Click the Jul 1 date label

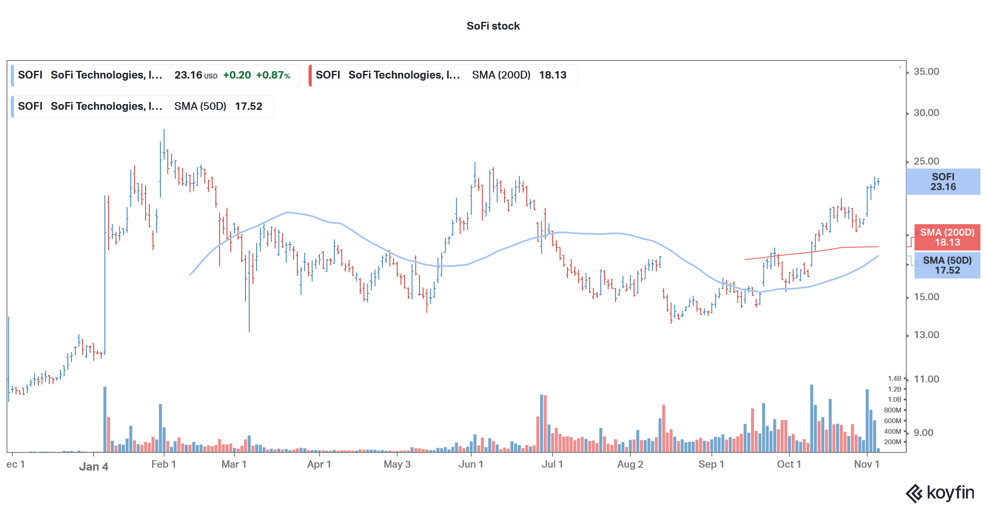[x=552, y=464]
